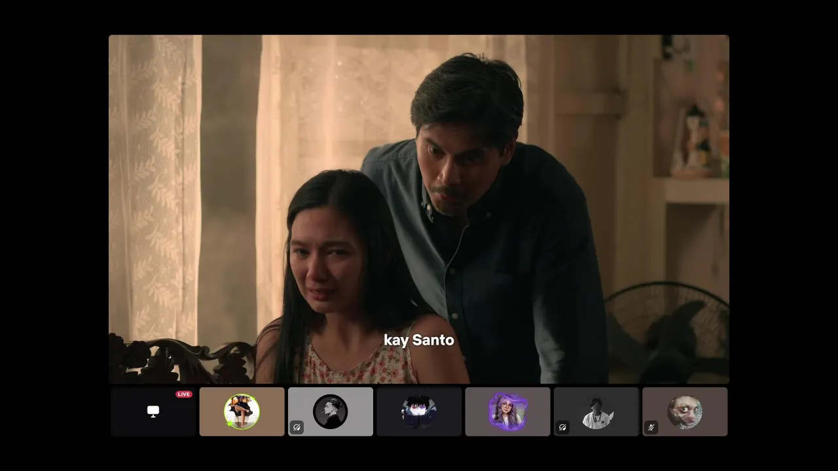Select the dark-haired anime avatar participant tile
Image resolution: width=838 pixels, height=471 pixels.
tap(419, 411)
